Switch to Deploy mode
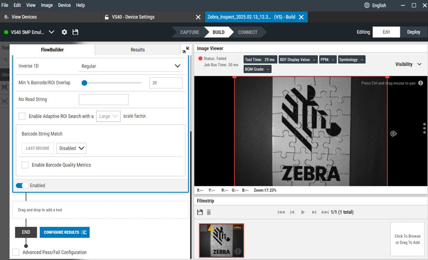The image size is (428, 260). click(x=414, y=32)
